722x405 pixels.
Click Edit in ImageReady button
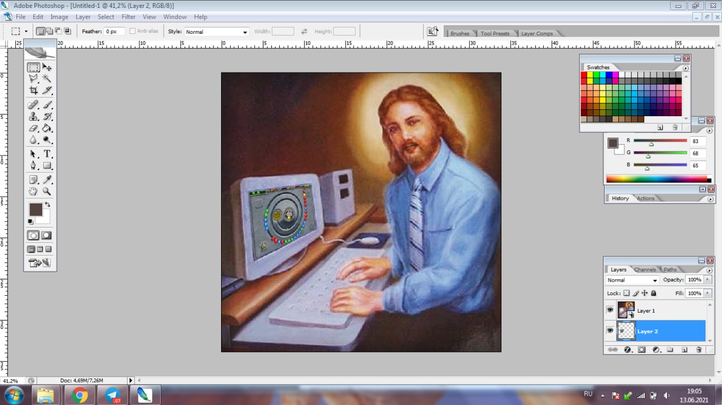click(x=39, y=262)
